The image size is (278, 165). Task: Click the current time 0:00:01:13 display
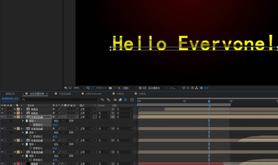coord(10,99)
